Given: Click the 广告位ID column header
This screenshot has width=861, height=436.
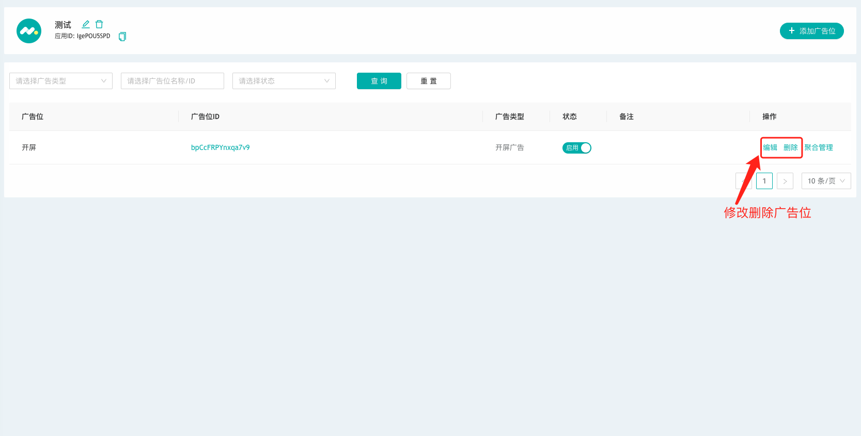Looking at the screenshot, I should tap(205, 116).
